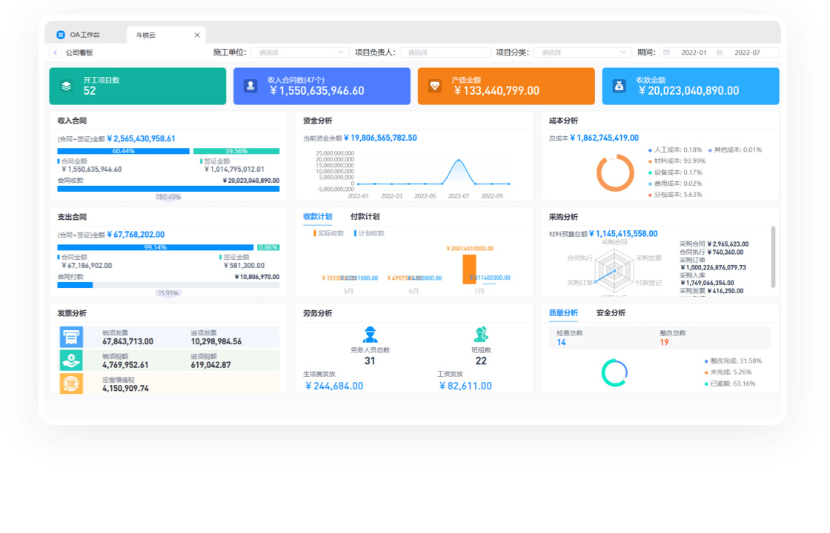Click the back arrow beside 公司看板
The width and height of the screenshot is (830, 533).
pyautogui.click(x=56, y=53)
